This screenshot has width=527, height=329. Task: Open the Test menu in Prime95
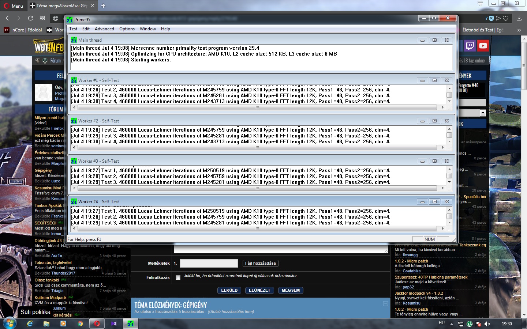(x=73, y=29)
